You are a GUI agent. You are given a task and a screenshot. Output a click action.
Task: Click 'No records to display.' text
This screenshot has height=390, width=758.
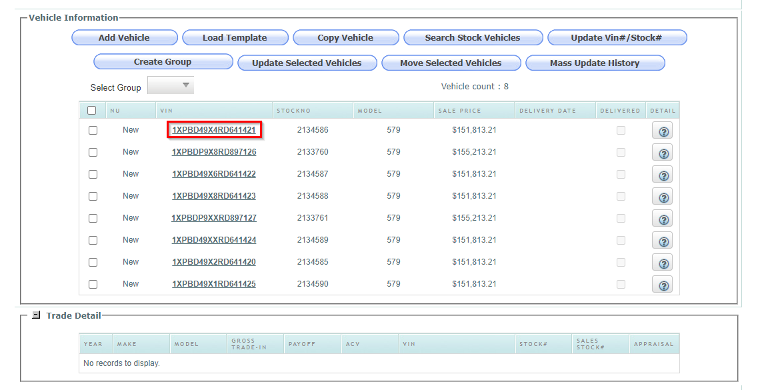(x=121, y=363)
